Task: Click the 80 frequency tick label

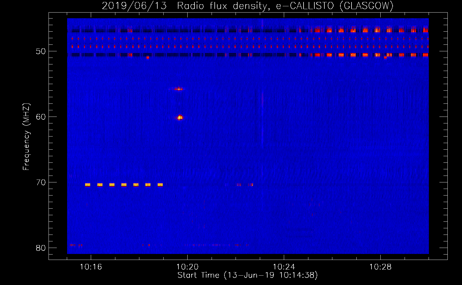Action: [41, 248]
